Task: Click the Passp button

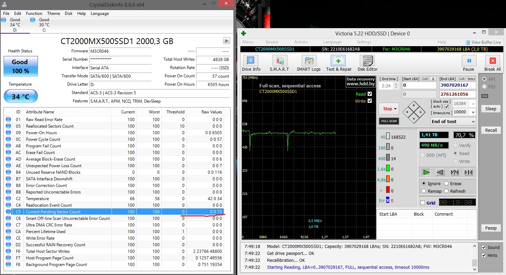Action: click(491, 228)
